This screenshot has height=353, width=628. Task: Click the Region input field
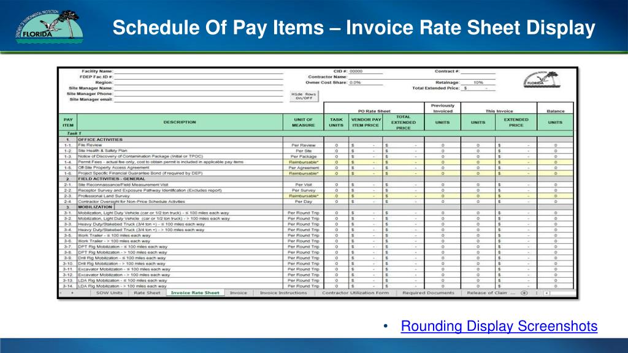(198, 83)
